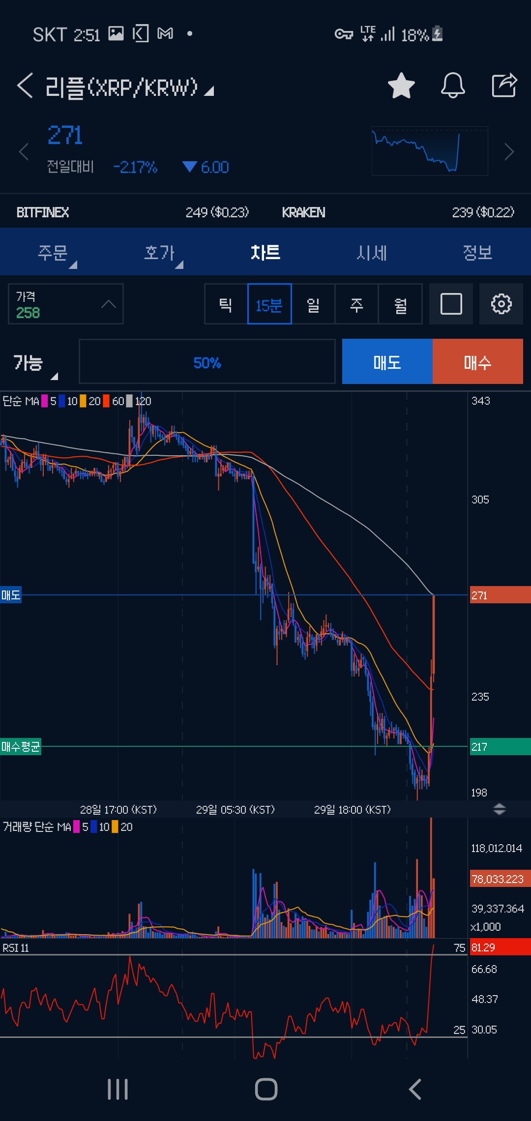Go to previous coin with left chevron
The width and height of the screenshot is (531, 1121).
[x=23, y=151]
